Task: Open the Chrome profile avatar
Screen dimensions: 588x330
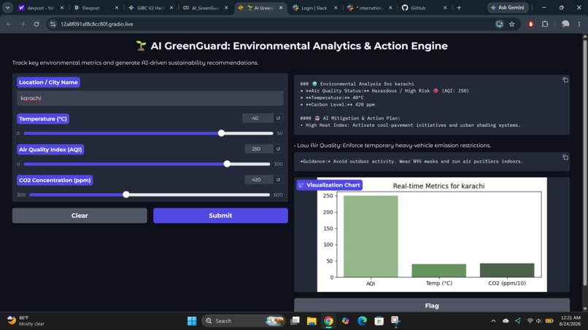Action: coord(565,24)
